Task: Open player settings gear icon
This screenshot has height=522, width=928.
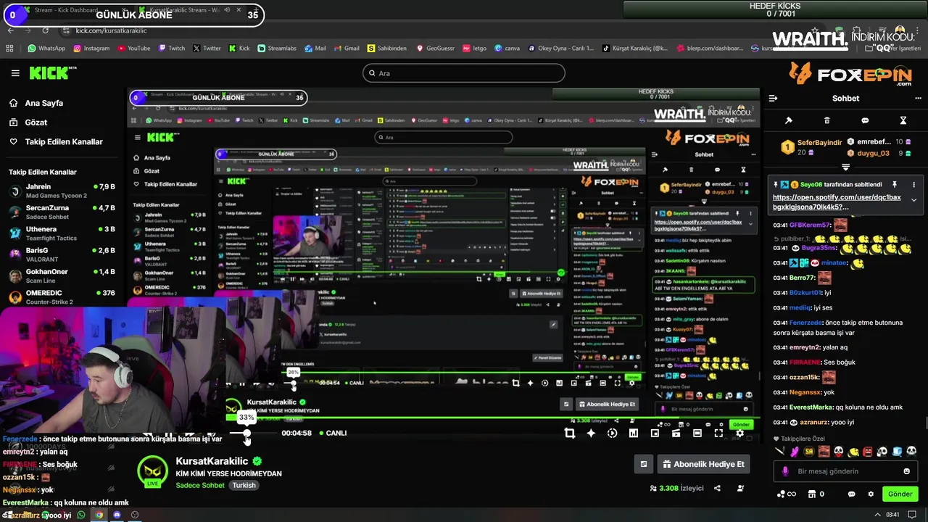Action: 739,433
